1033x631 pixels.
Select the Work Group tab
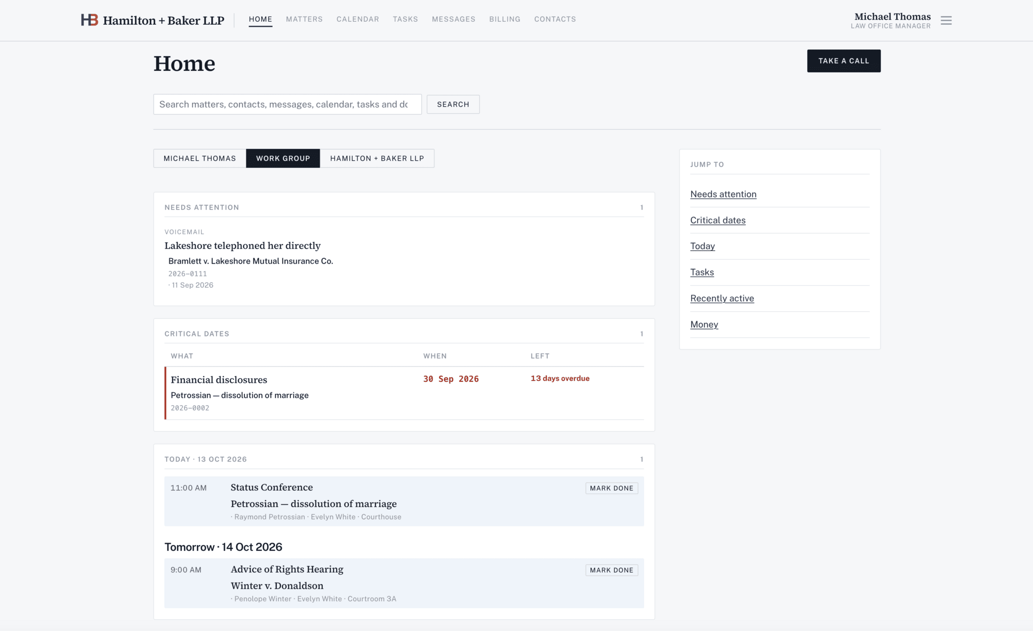coord(283,158)
